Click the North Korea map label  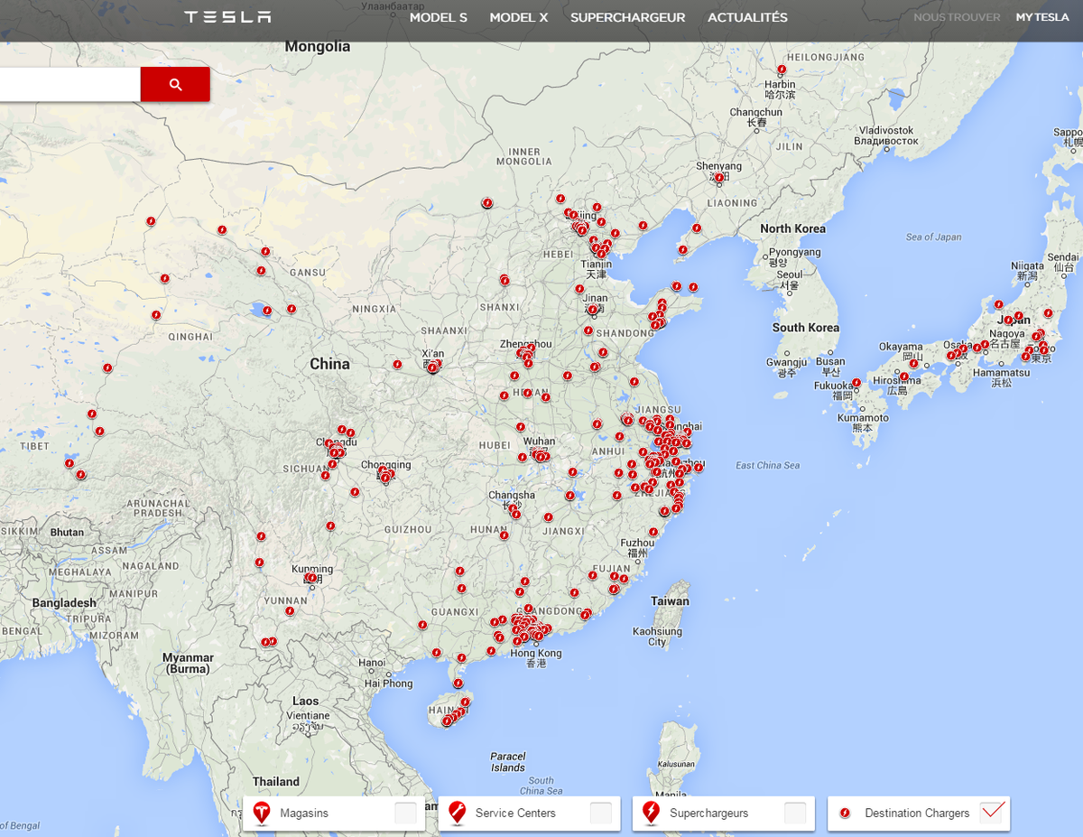(792, 228)
